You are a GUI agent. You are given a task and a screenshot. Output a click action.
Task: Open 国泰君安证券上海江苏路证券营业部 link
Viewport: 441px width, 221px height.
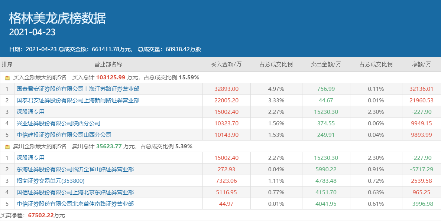point(78,89)
